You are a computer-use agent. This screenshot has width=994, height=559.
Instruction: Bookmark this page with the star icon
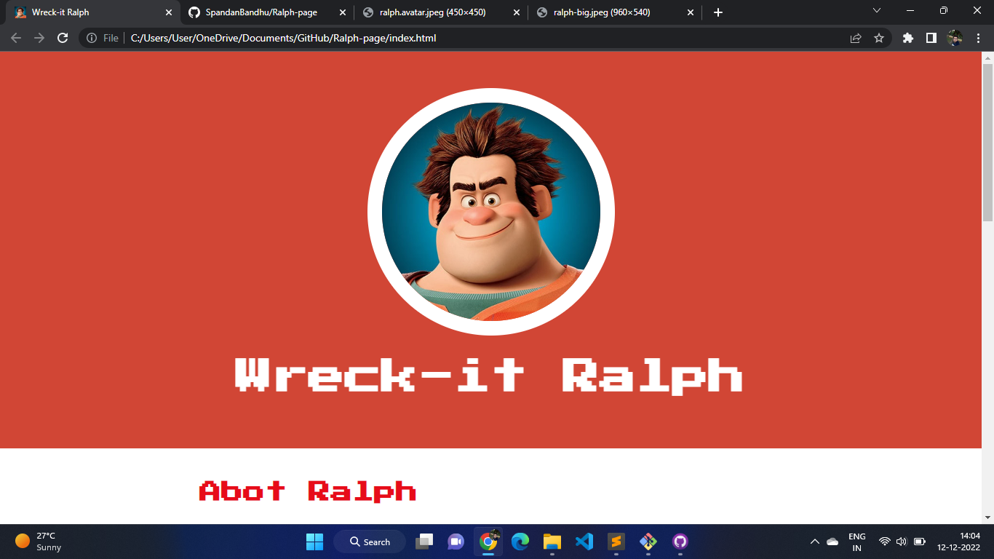point(880,38)
